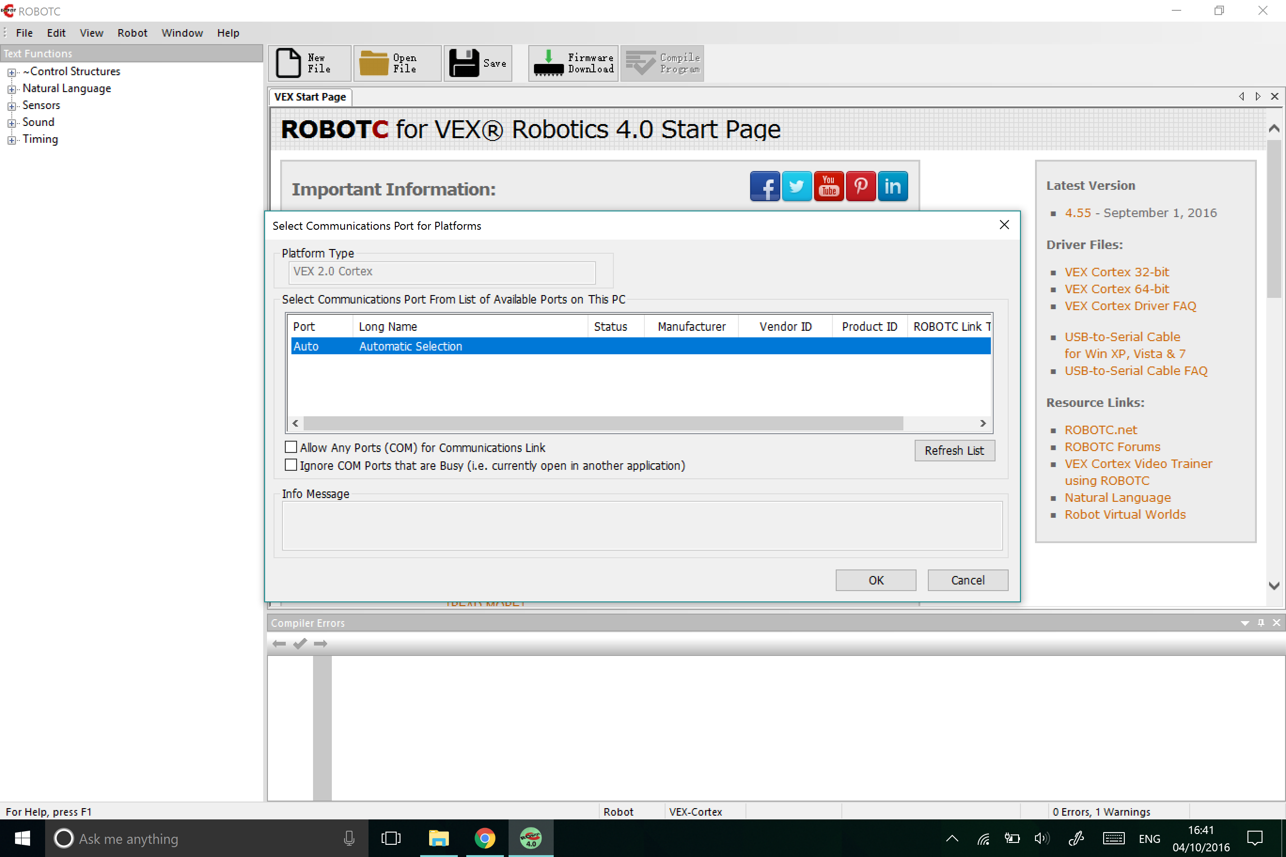Open the LinkedIn social icon
1286x857 pixels.
pos(892,186)
